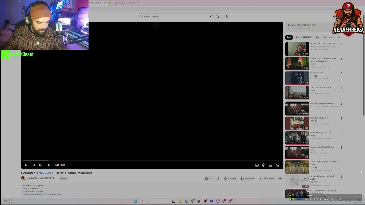Open ZDEFF - PURE SESSION video title

[x=323, y=60]
